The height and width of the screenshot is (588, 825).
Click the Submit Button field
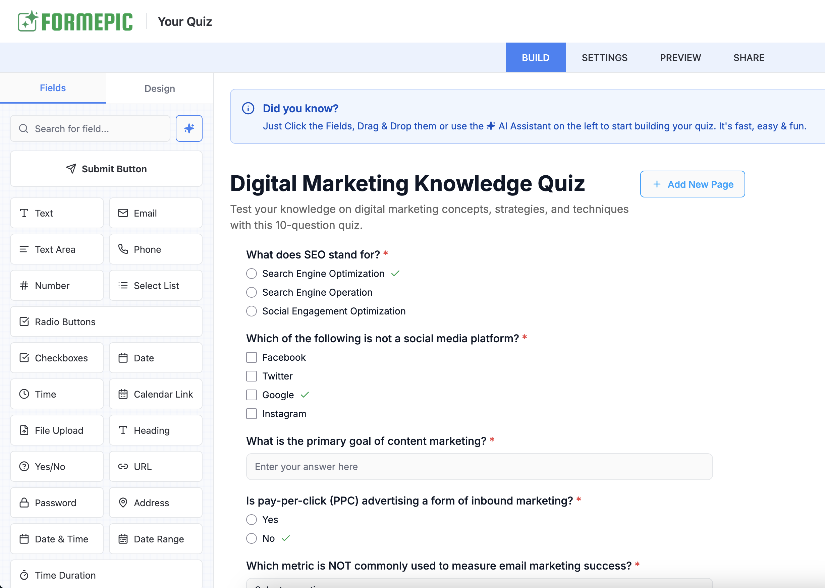point(106,169)
